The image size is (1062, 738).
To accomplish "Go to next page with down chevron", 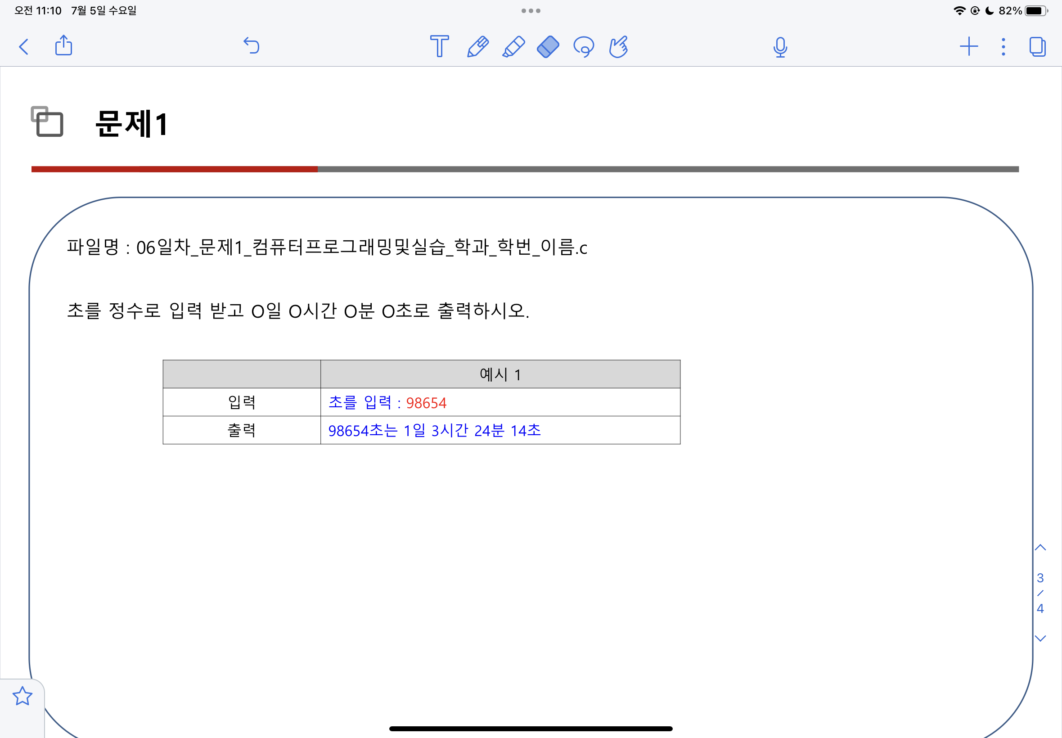I will (1040, 639).
